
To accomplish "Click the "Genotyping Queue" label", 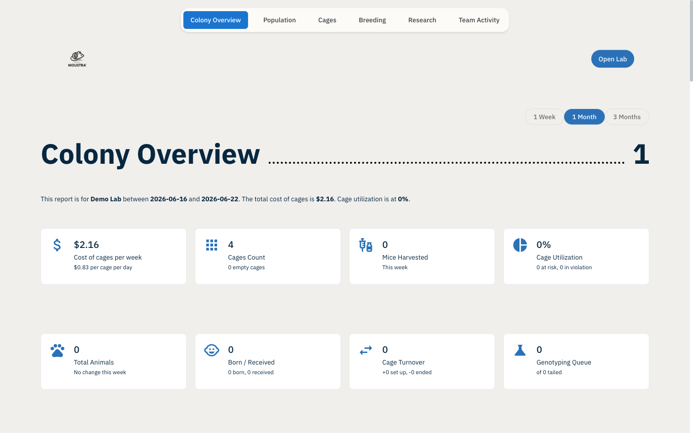I will [x=564, y=363].
